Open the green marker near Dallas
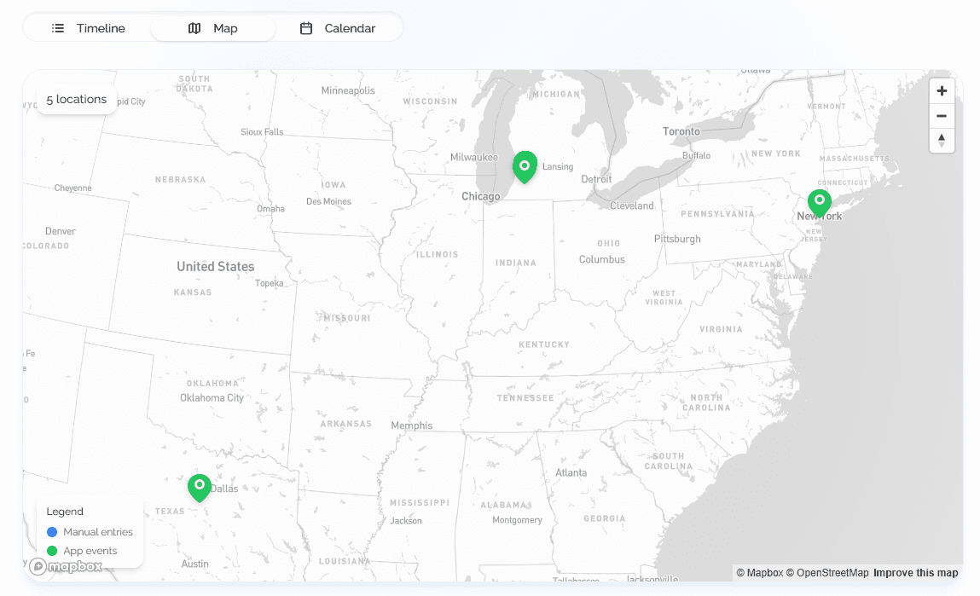980x596 pixels. (x=199, y=488)
